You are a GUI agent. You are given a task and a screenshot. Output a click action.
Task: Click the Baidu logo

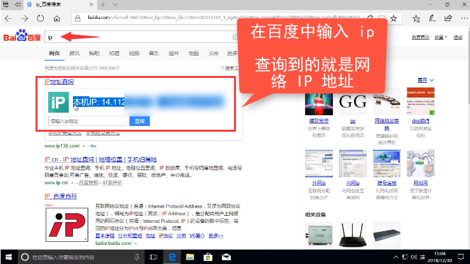tap(22, 37)
